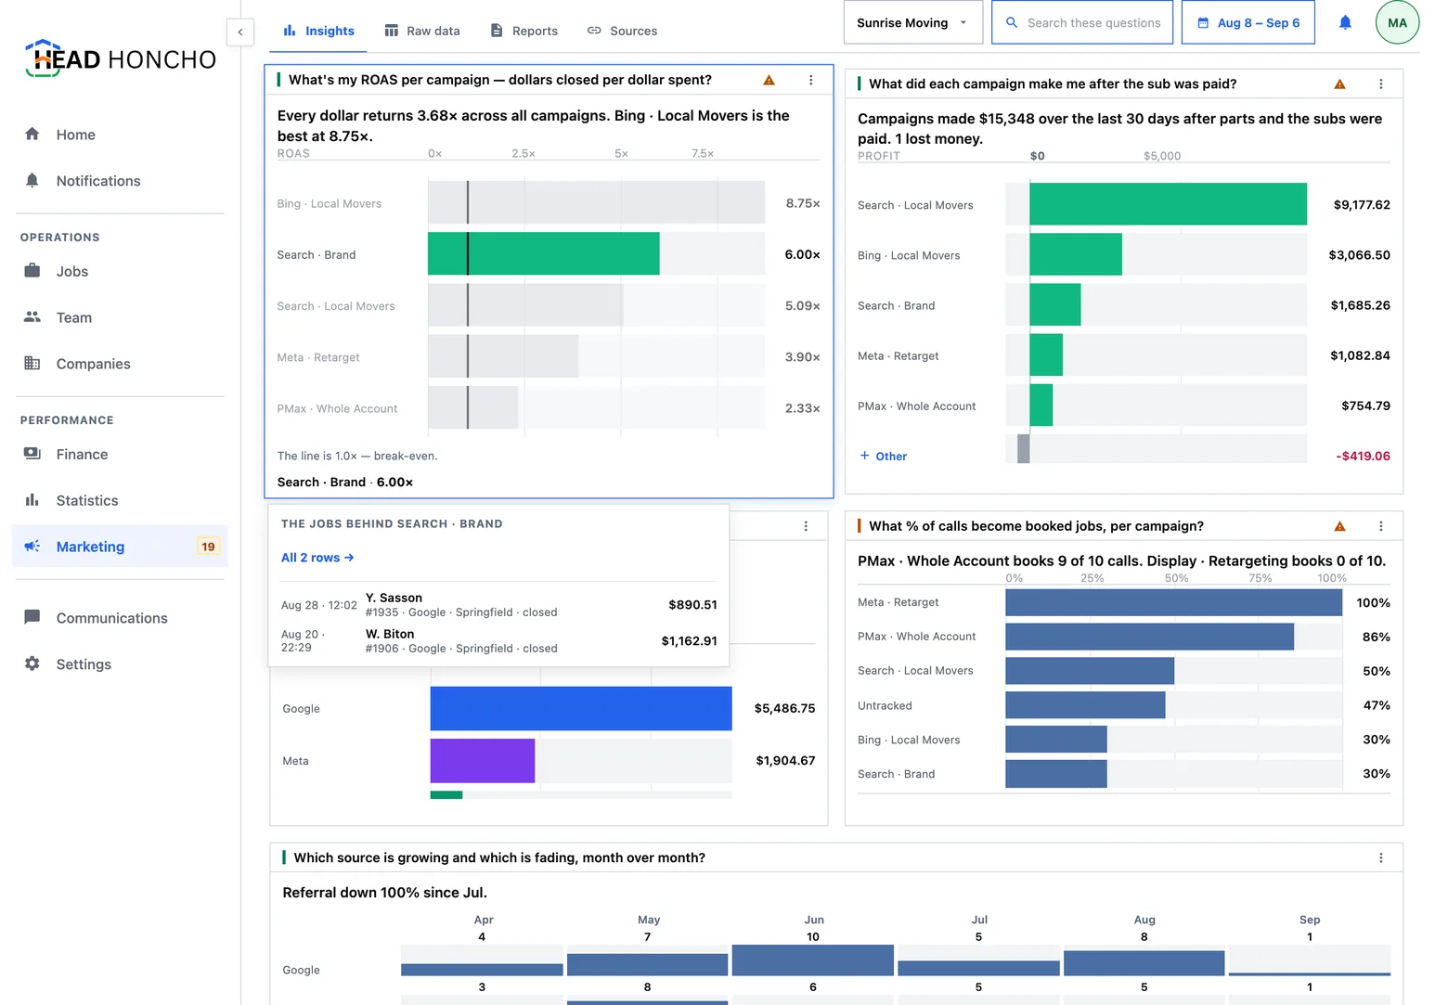Open the Sources tab

(623, 31)
